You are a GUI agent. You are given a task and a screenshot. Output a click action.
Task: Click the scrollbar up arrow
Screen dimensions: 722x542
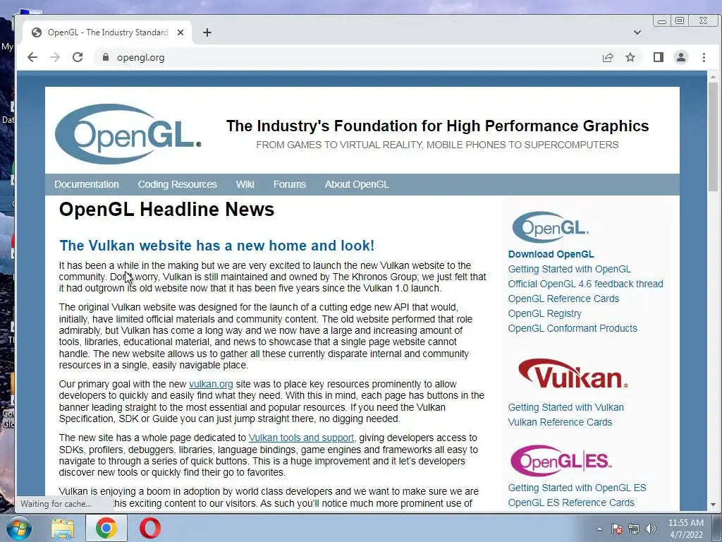pos(714,76)
